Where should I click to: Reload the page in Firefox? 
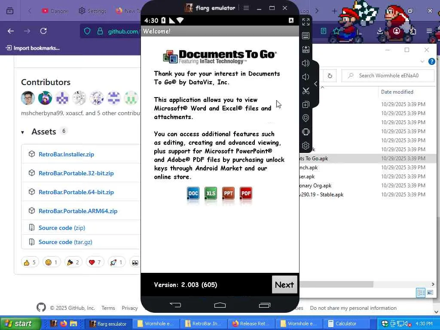[x=43, y=31]
